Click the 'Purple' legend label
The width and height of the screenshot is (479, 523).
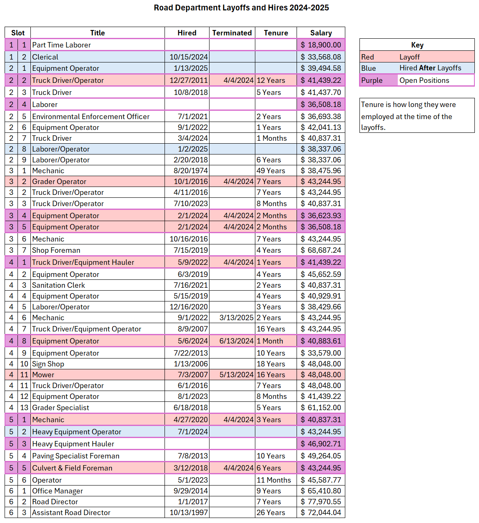(x=379, y=80)
